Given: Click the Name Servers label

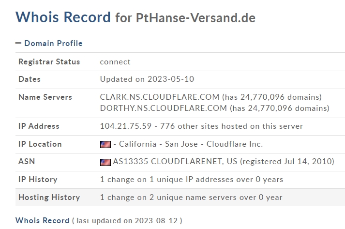Looking at the screenshot, I should (45, 97).
